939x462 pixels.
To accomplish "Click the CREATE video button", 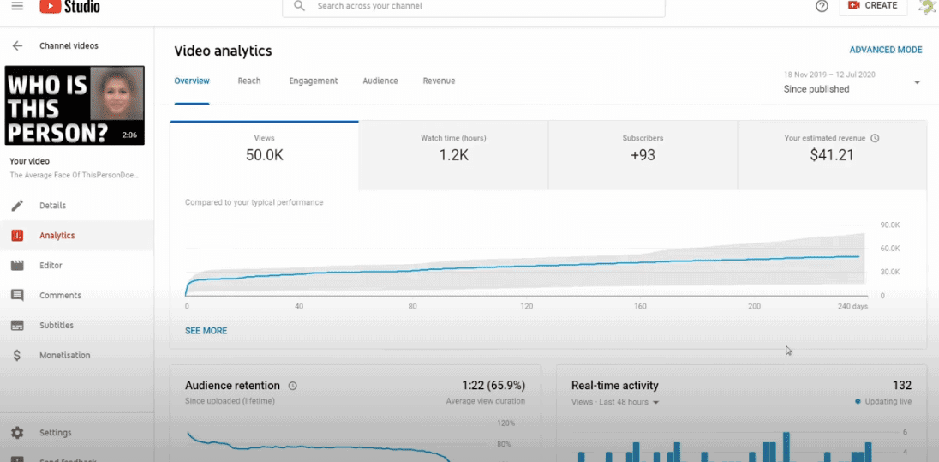I will (x=873, y=5).
